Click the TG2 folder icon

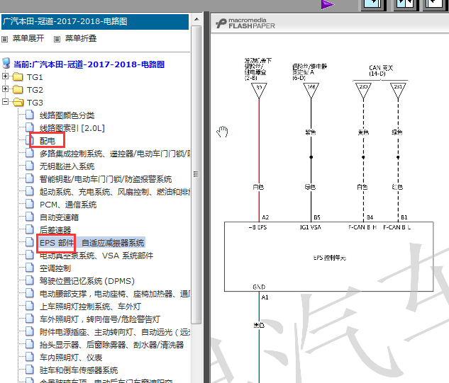pyautogui.click(x=18, y=89)
